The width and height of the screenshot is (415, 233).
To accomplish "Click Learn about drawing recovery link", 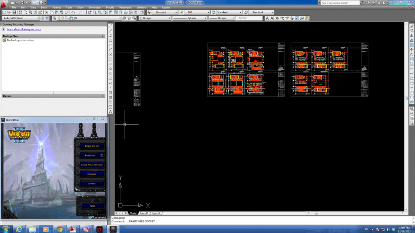I will (x=24, y=29).
